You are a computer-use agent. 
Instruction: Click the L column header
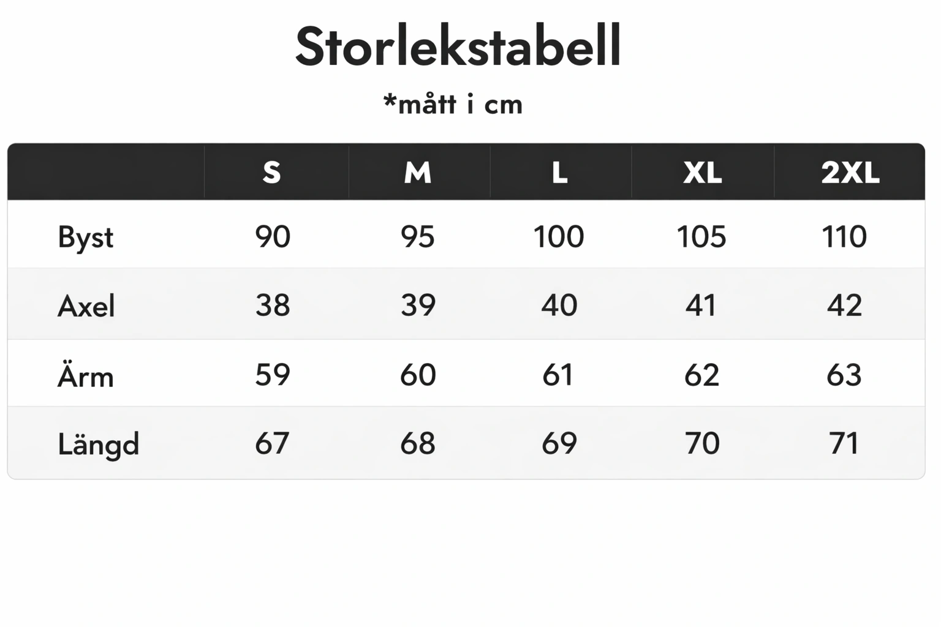pyautogui.click(x=559, y=173)
